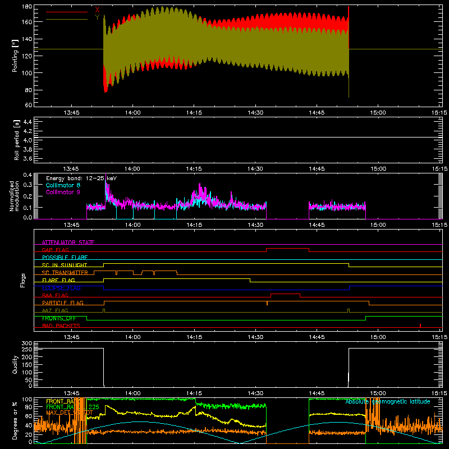
Task: Click 14:30 tick under the Flags plot
Action: 255,337
